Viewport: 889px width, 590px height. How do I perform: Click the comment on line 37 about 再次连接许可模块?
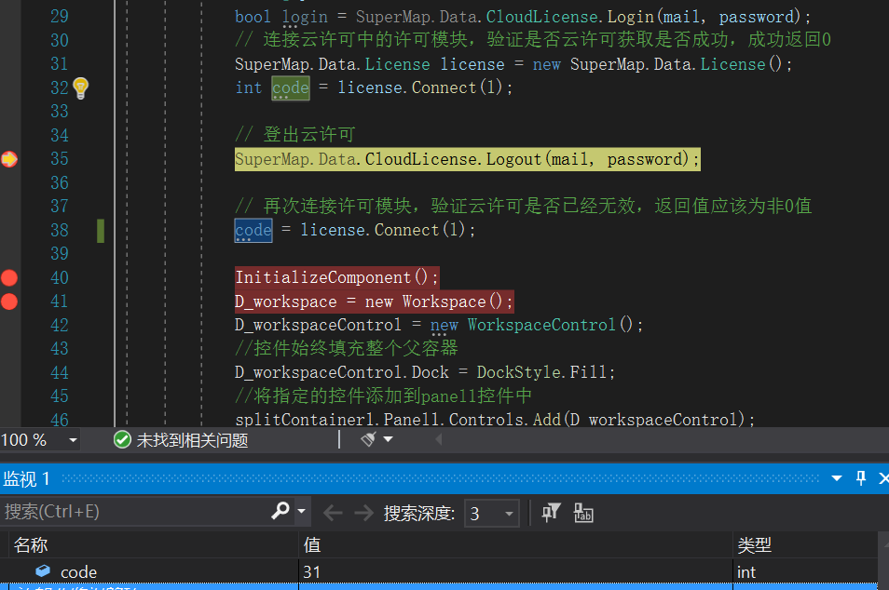point(524,206)
